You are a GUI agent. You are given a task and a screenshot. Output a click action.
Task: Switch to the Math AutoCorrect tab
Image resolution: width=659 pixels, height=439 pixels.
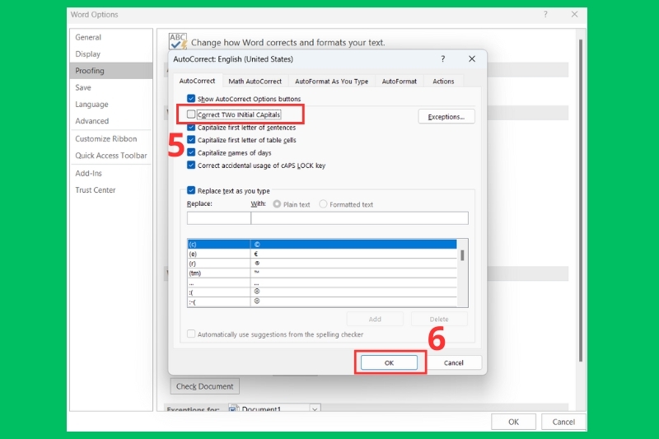[255, 81]
